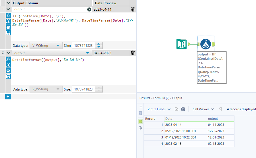Select the Formula tool on canvas
Viewport: 256px width, 158px height.
(x=205, y=44)
